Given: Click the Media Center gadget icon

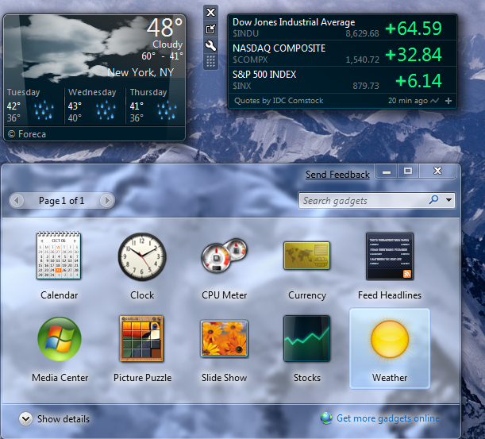Looking at the screenshot, I should 60,339.
